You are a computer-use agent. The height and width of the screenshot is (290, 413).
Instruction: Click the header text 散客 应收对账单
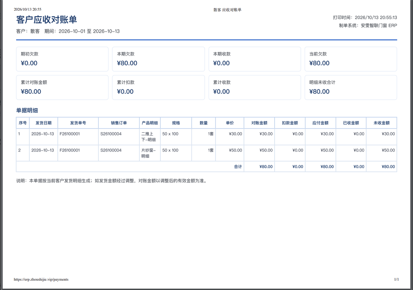(227, 10)
